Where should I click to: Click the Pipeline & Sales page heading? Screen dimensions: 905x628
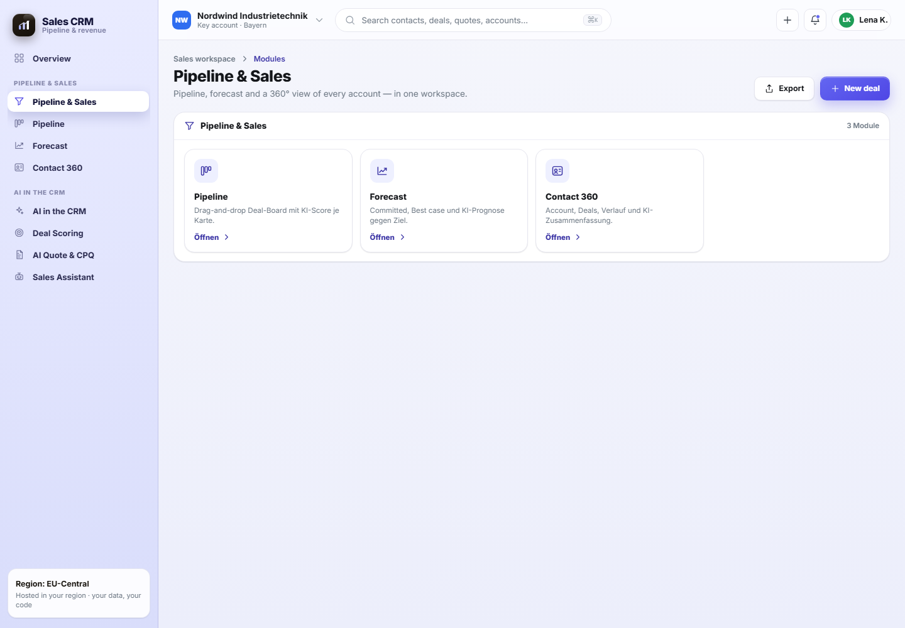tap(233, 76)
